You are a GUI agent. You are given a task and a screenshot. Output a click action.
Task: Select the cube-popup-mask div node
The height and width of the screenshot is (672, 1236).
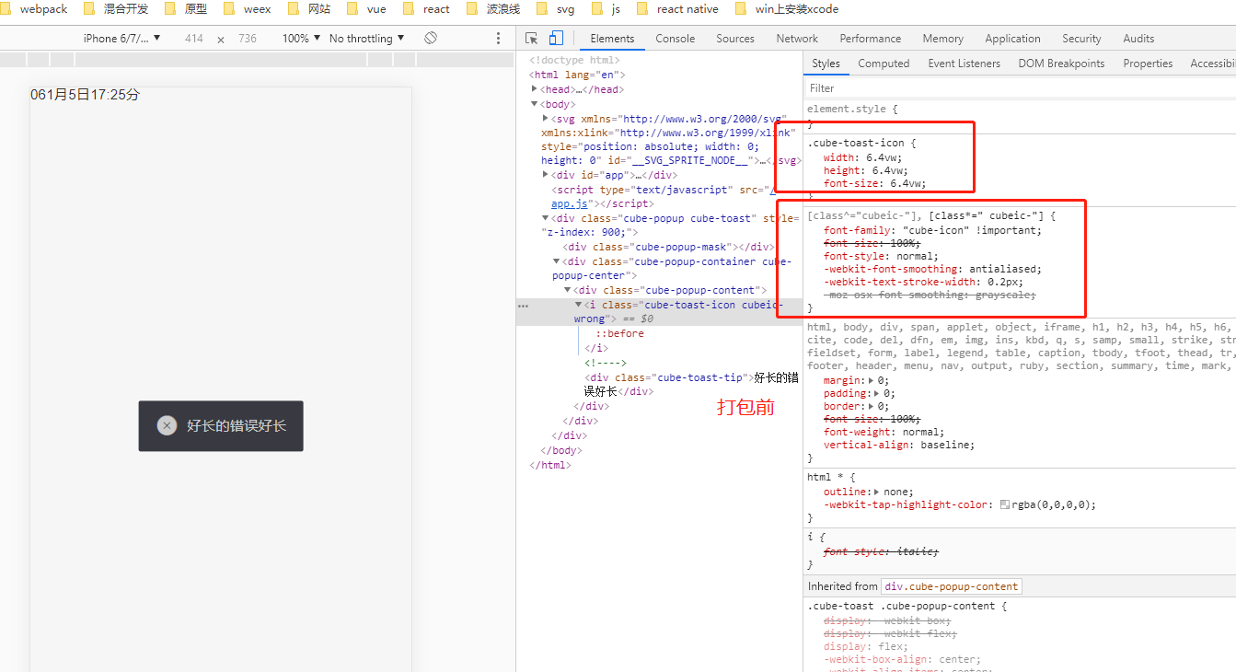tap(668, 247)
